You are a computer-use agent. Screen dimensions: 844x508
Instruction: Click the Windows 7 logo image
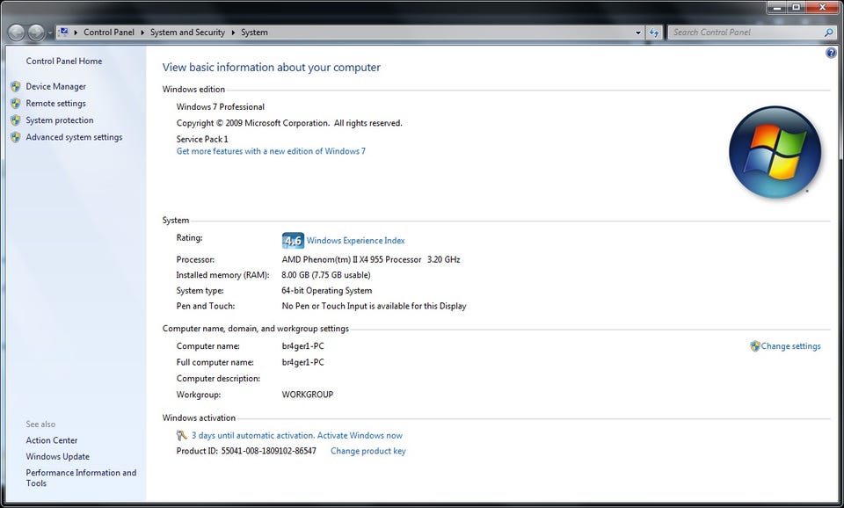point(775,152)
